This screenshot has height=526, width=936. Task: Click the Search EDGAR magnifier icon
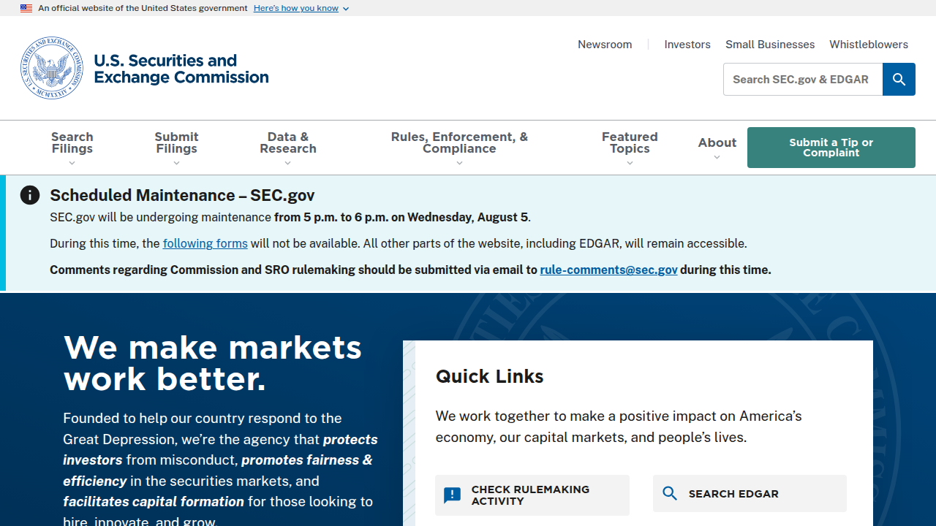coord(670,494)
